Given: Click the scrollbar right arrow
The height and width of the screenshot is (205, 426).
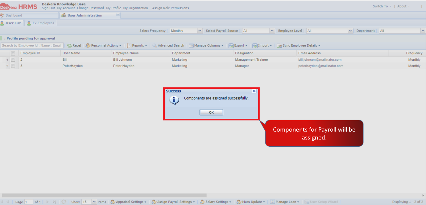Looking at the screenshot, I should [x=423, y=195].
